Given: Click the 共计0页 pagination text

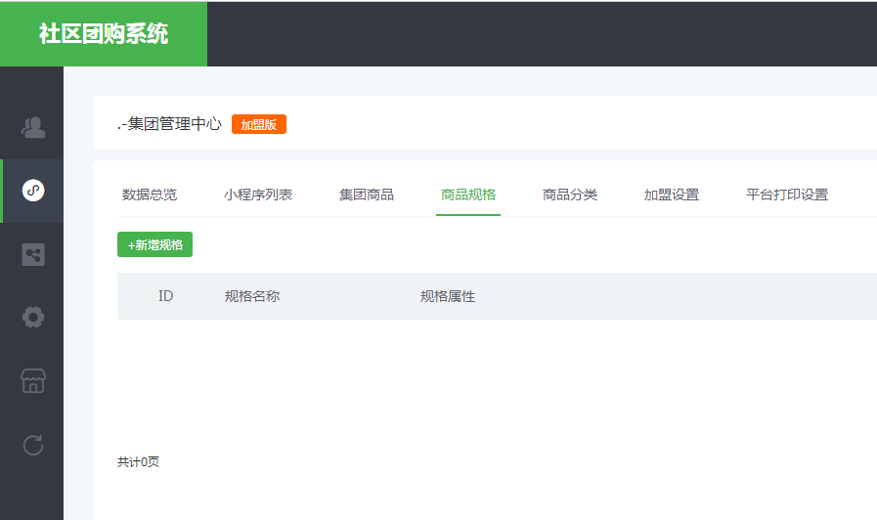Looking at the screenshot, I should [x=138, y=462].
